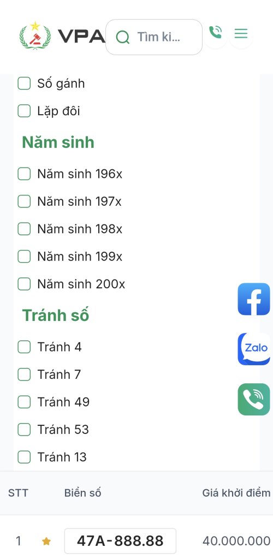Check Tránh 49 option
273x559 pixels.
tap(24, 402)
